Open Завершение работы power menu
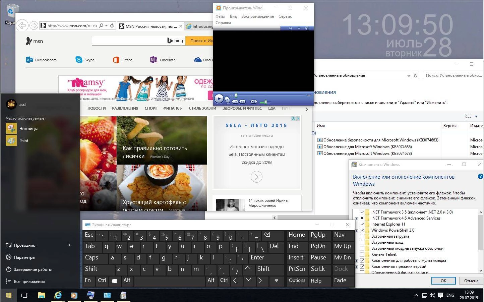 29,269
